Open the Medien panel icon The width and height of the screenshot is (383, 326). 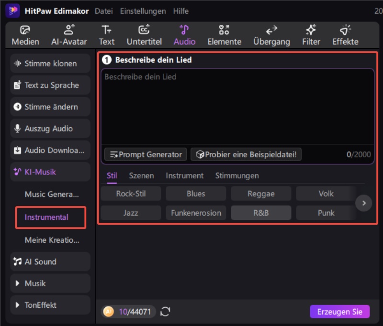point(25,30)
